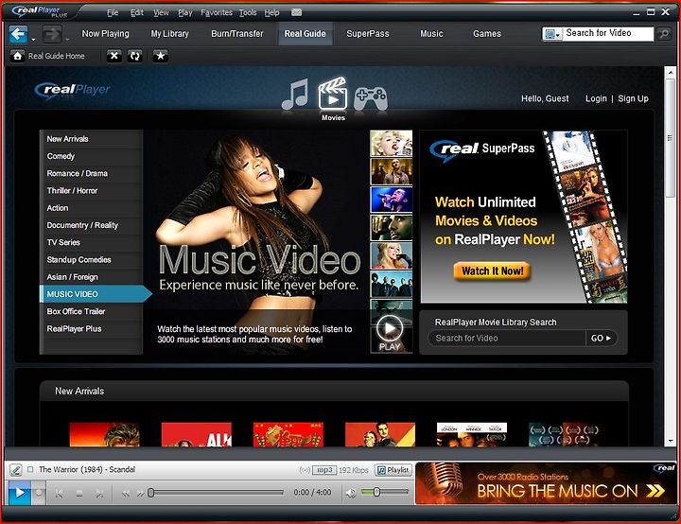The width and height of the screenshot is (681, 524).
Task: Click the previous track button
Action: pos(60,493)
